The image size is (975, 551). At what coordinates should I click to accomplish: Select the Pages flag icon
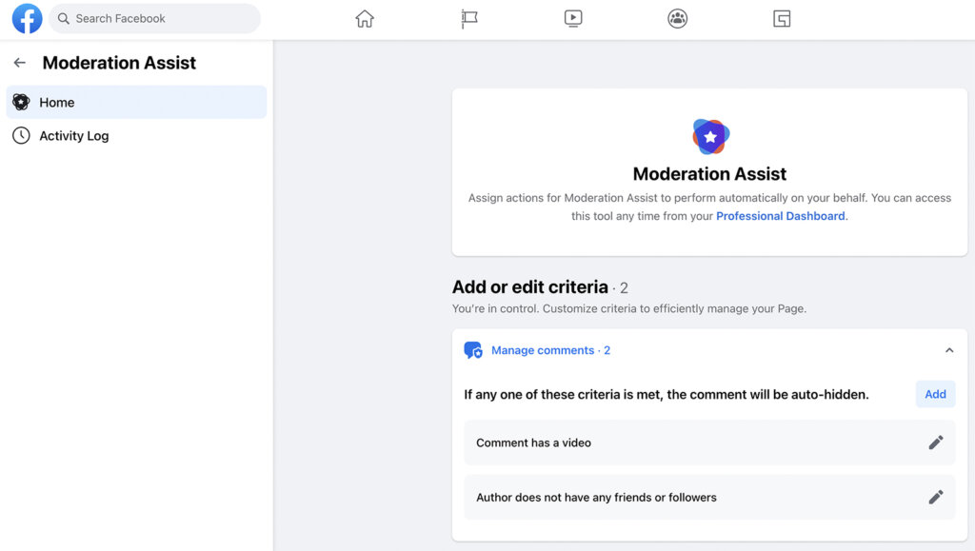(x=468, y=18)
